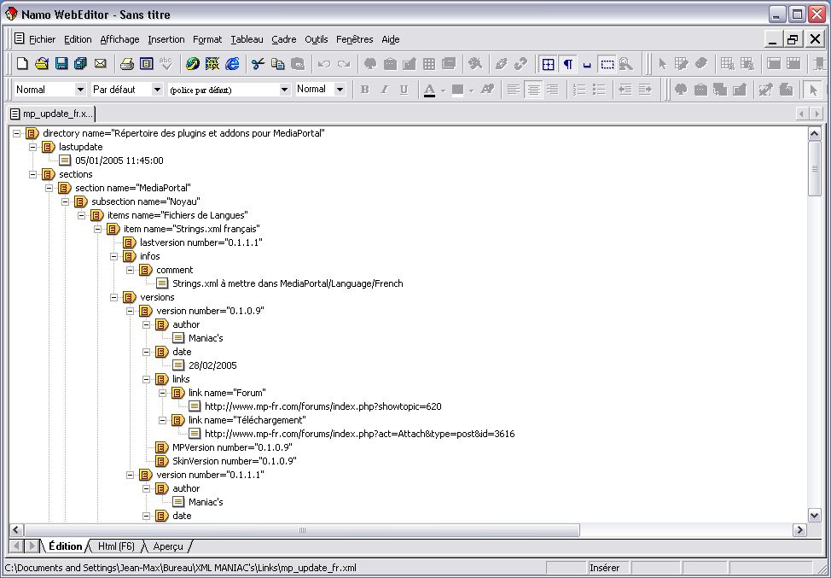
Task: Click the New document icon
Action: (22, 64)
